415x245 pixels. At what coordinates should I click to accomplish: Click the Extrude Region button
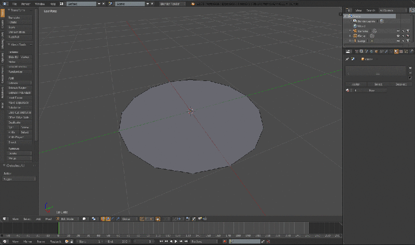point(20,88)
